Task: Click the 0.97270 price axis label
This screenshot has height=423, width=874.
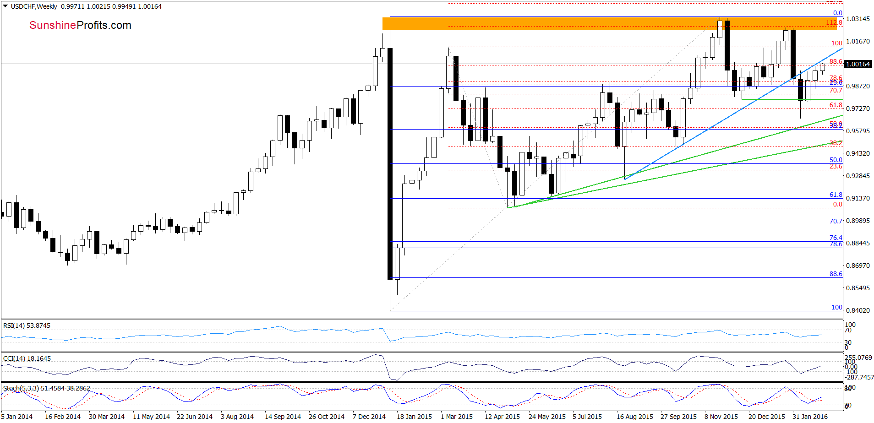Action: [858, 108]
